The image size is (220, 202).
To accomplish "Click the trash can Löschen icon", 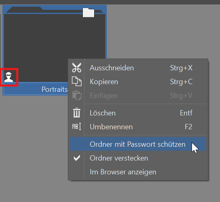I will [x=77, y=113].
